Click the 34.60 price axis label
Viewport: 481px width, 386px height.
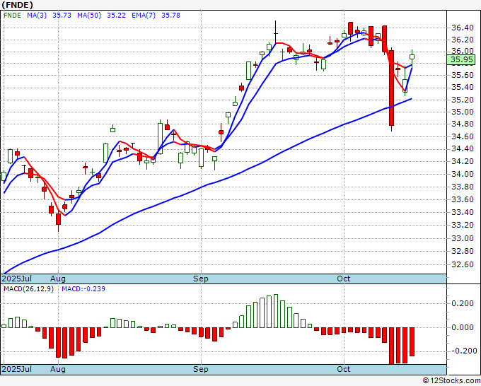(x=463, y=136)
